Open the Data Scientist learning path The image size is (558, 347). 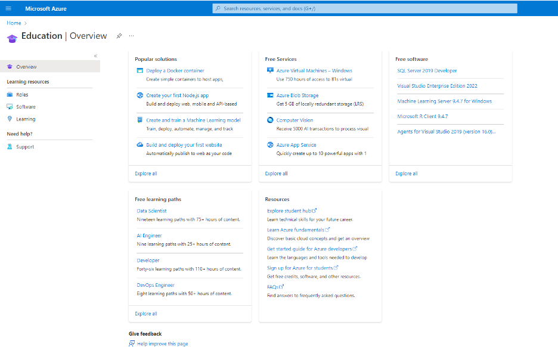tap(151, 210)
